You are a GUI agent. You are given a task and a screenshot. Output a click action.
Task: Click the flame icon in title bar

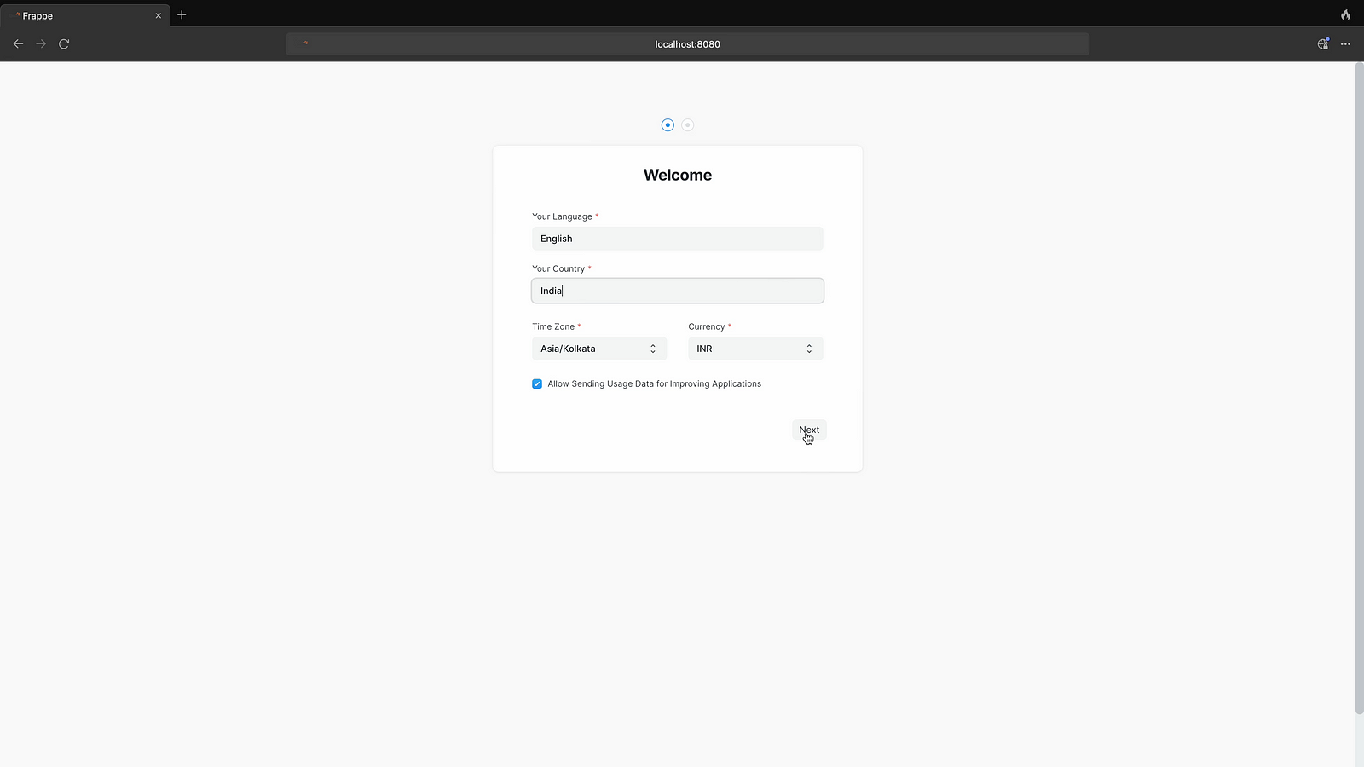pos(1345,15)
